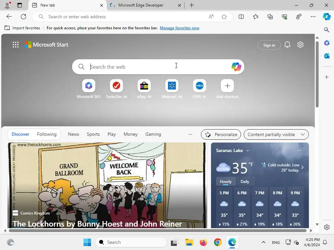Viewport: 334px width, 250px height.
Task: Add a sidebar app with plus icon
Action: click(326, 77)
